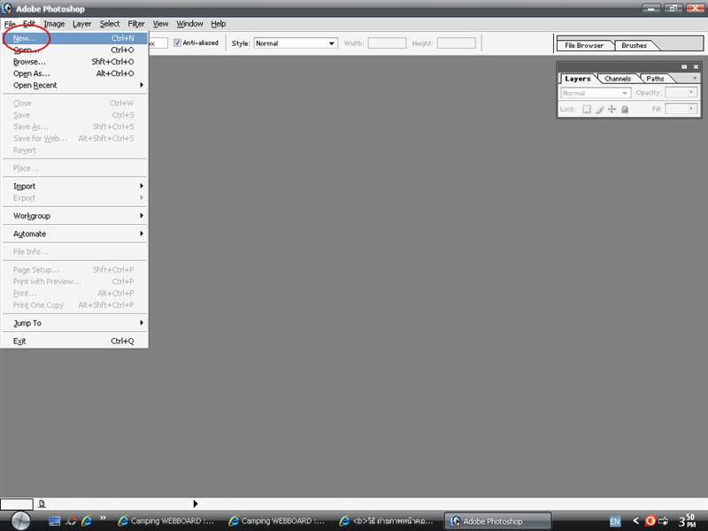Screen dimensions: 708x531
Task: Open the Brushes palette tab
Action: click(x=635, y=45)
